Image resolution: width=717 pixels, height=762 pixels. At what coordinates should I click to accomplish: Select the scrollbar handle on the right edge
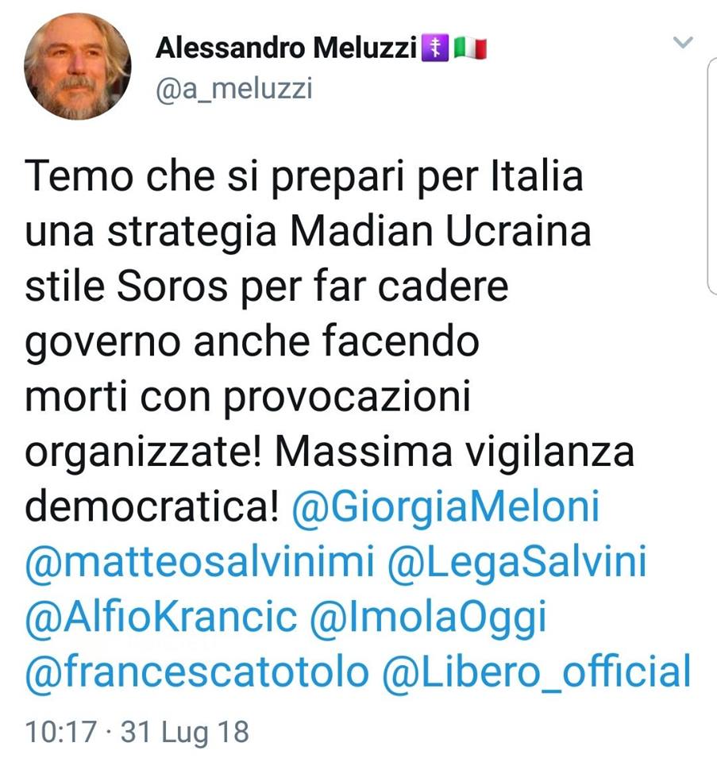(711, 177)
